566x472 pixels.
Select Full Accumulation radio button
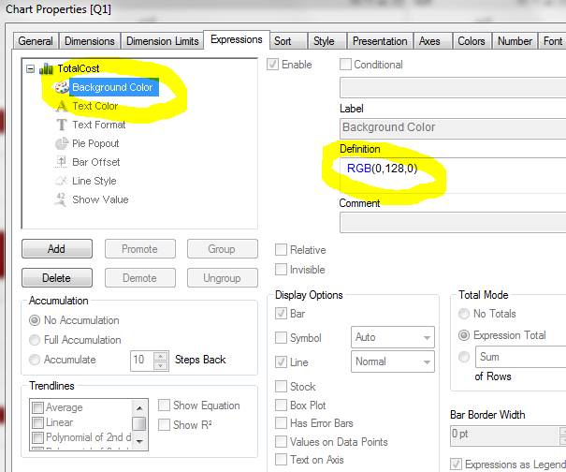36,340
